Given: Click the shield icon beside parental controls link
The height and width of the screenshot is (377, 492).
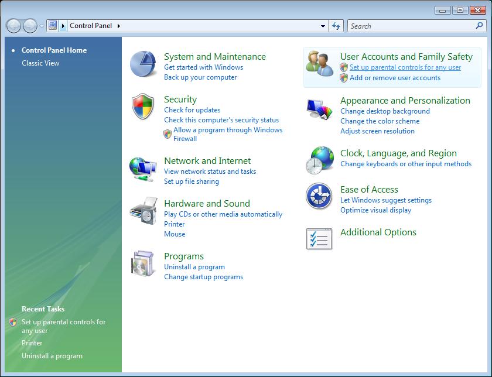Looking at the screenshot, I should coord(344,67).
